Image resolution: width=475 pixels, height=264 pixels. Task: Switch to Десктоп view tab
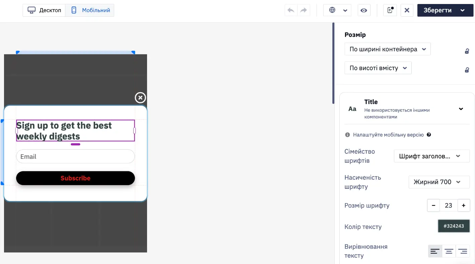(44, 10)
